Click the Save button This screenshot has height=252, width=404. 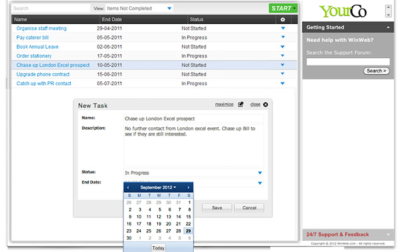click(217, 208)
